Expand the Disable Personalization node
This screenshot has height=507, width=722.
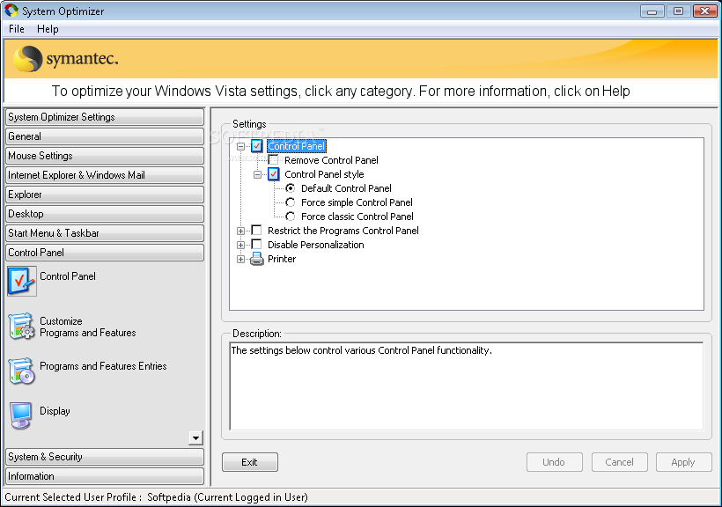tap(241, 245)
